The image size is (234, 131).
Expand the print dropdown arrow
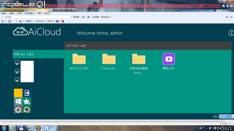pos(24,21)
